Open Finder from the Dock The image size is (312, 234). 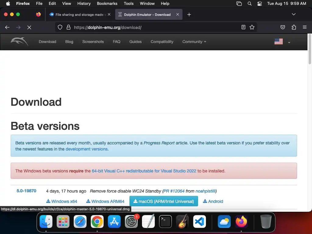coord(46,222)
